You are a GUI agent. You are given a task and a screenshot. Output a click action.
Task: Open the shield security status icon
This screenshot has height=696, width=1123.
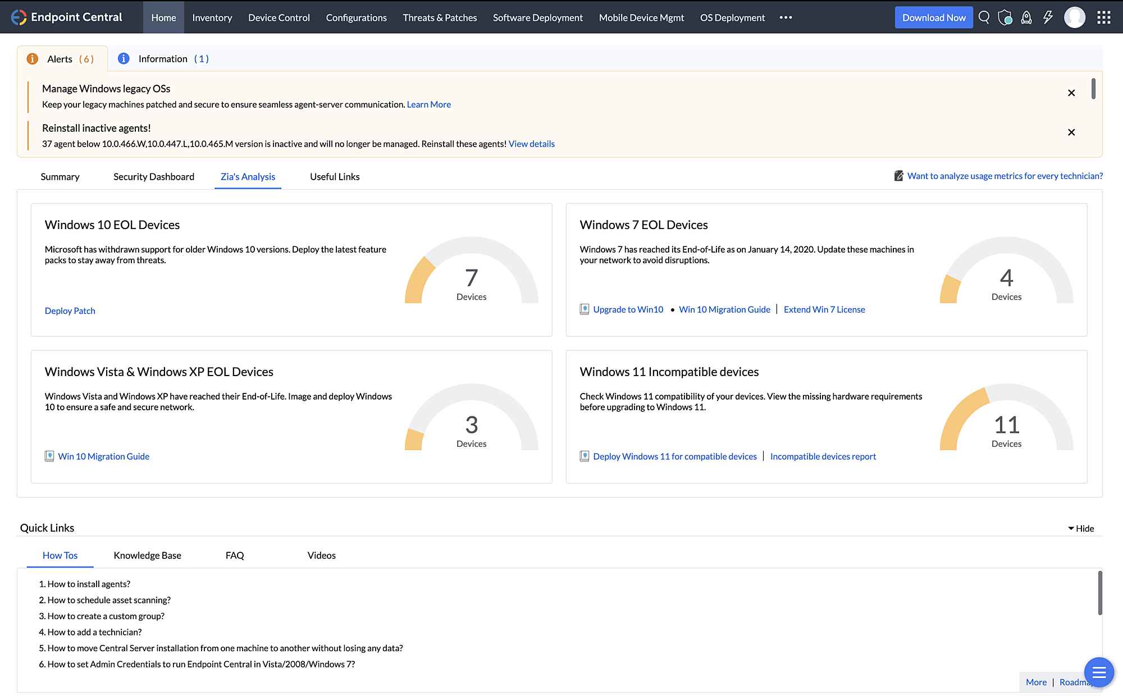[x=1005, y=17]
